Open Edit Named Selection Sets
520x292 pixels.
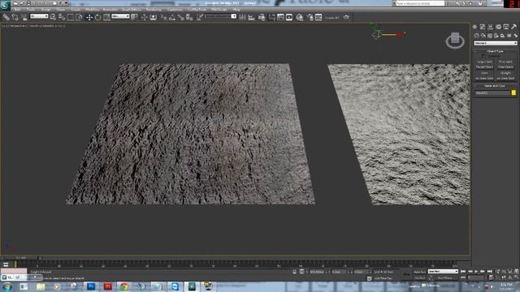(x=200, y=17)
